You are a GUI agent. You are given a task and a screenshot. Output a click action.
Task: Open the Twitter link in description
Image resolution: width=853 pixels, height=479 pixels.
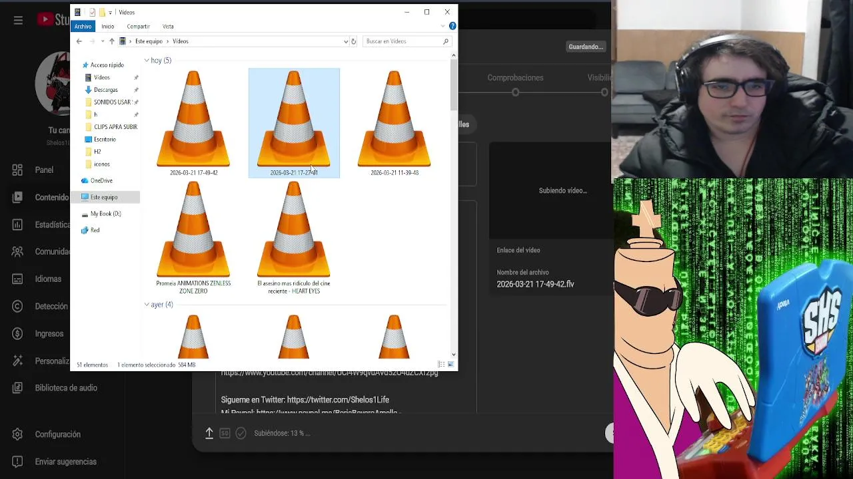(x=338, y=400)
